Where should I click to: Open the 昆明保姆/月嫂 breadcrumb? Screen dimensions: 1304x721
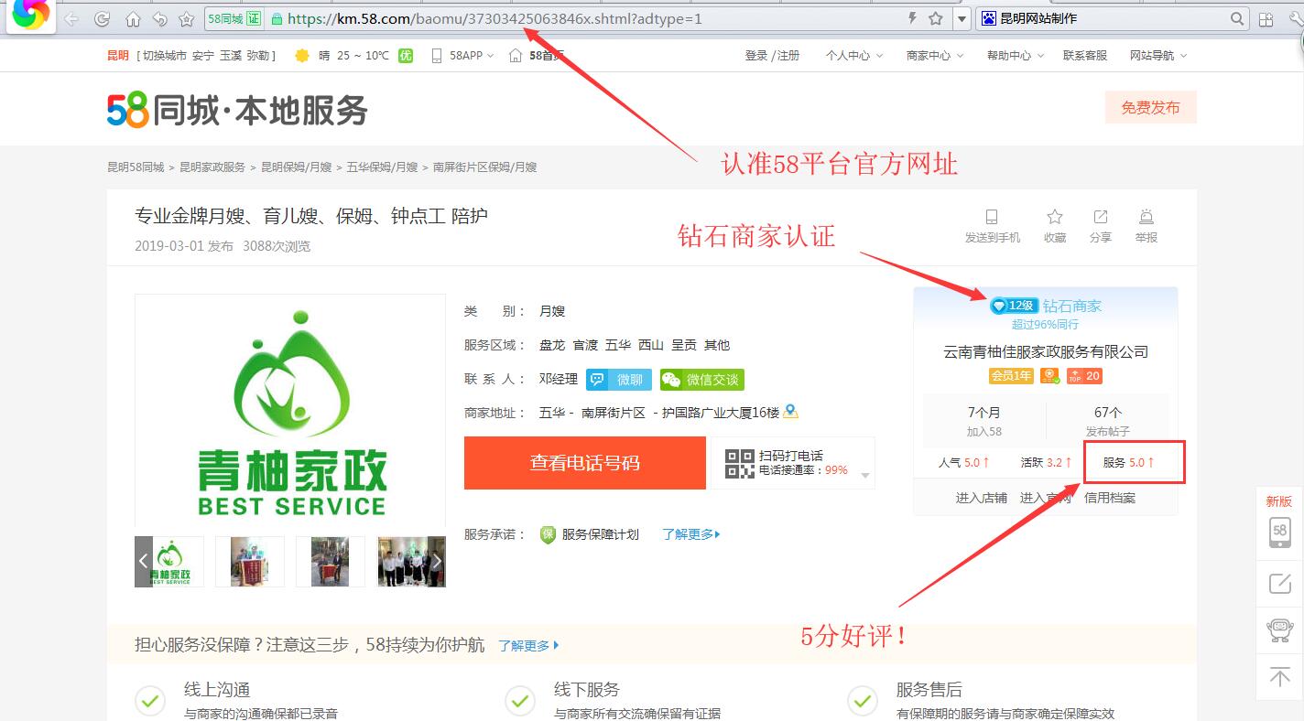(x=296, y=167)
